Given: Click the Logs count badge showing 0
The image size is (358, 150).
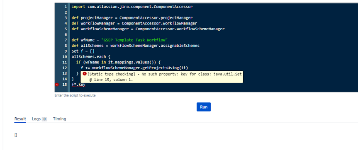Looking at the screenshot, I should tap(44, 119).
